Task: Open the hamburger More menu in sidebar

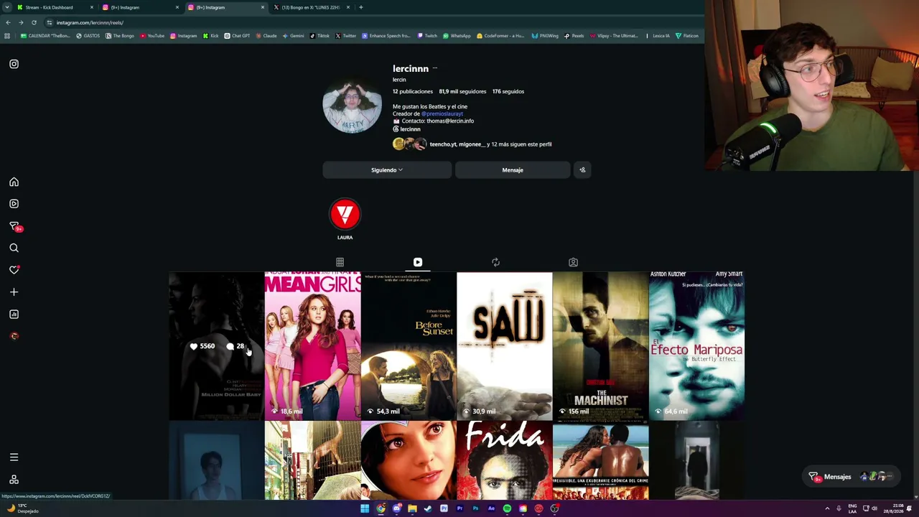Action: point(14,457)
